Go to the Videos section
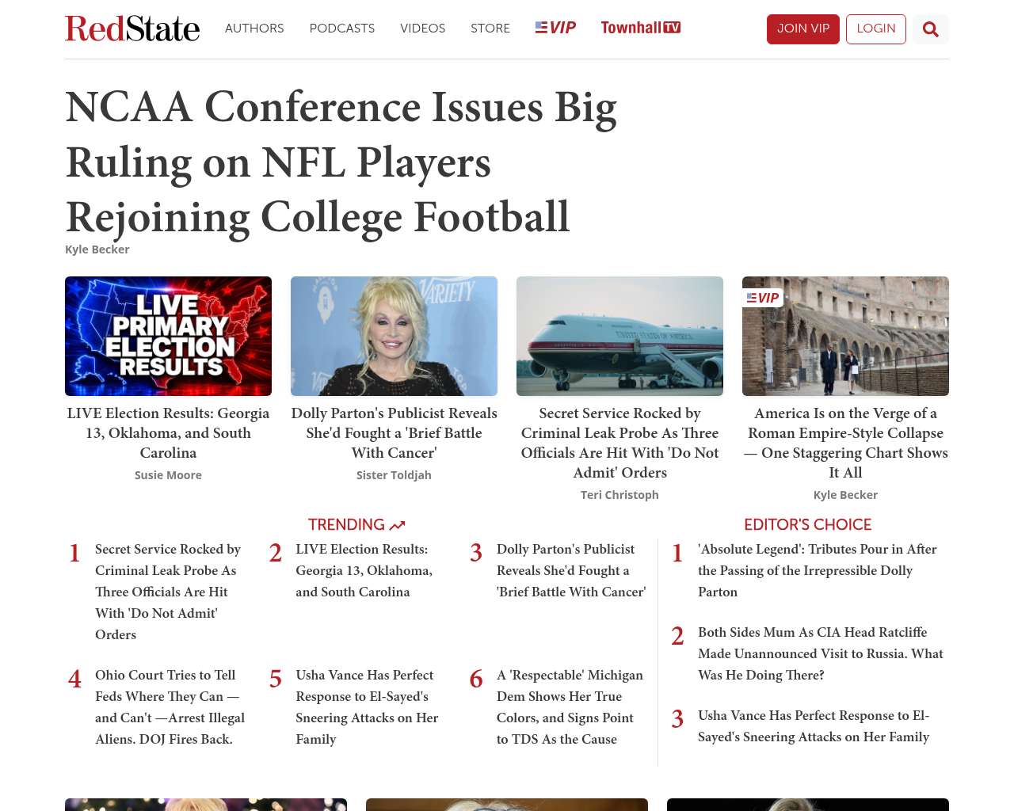The height and width of the screenshot is (811, 1014). (422, 29)
